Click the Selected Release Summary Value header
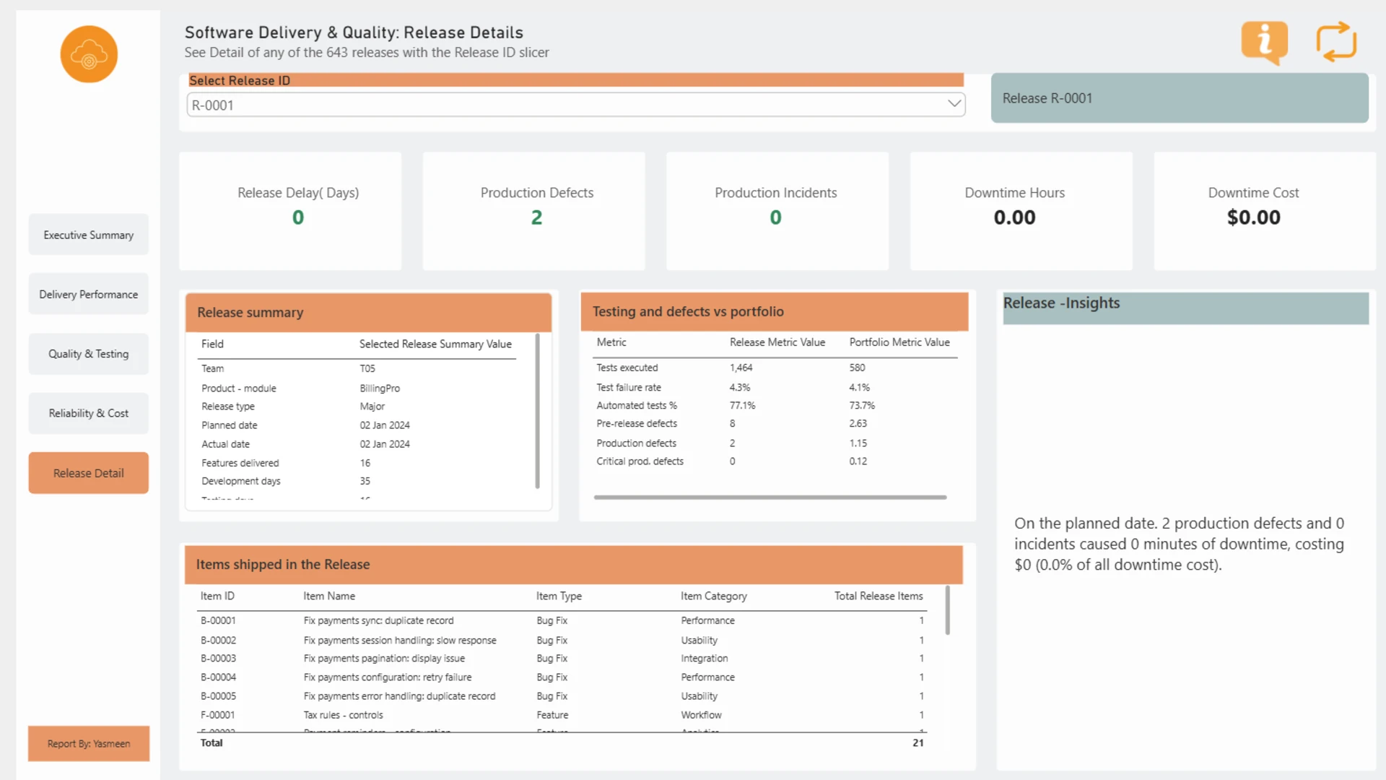Image resolution: width=1386 pixels, height=780 pixels. pyautogui.click(x=435, y=344)
